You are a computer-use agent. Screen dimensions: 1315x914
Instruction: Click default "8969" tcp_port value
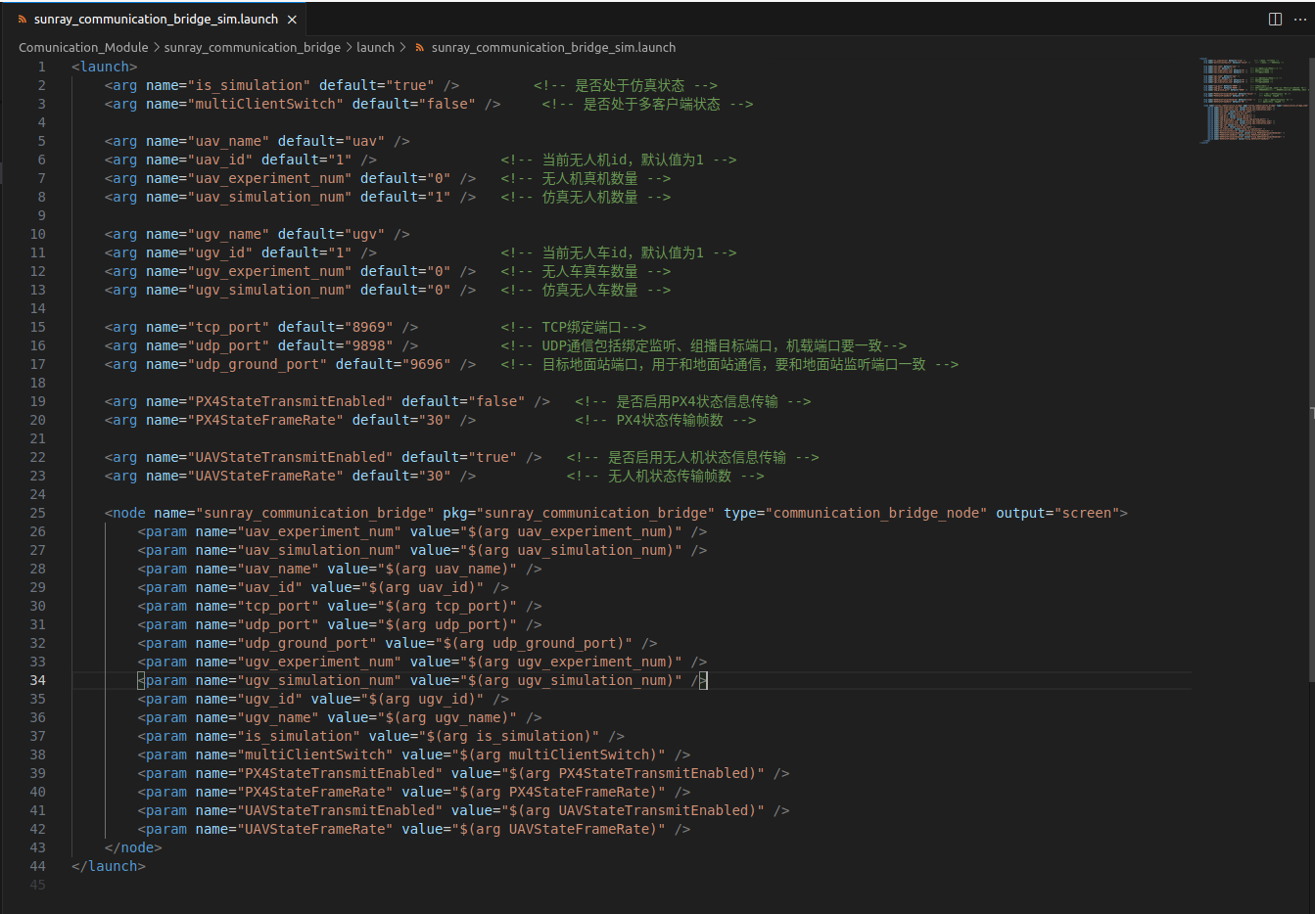click(x=369, y=327)
